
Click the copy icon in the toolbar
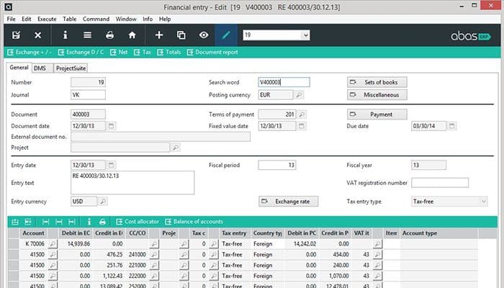(181, 35)
